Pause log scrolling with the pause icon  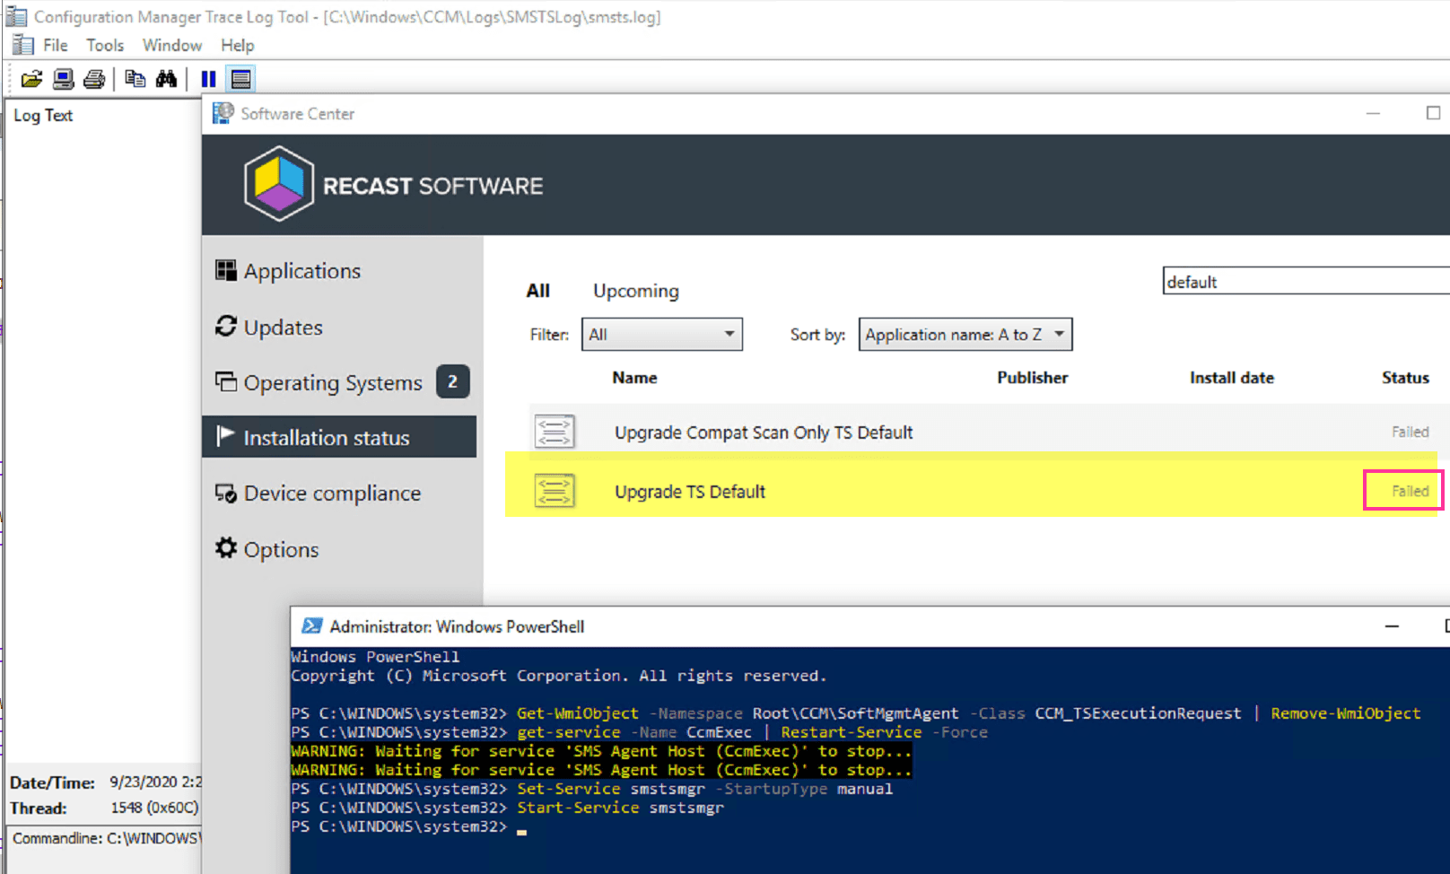tap(207, 79)
